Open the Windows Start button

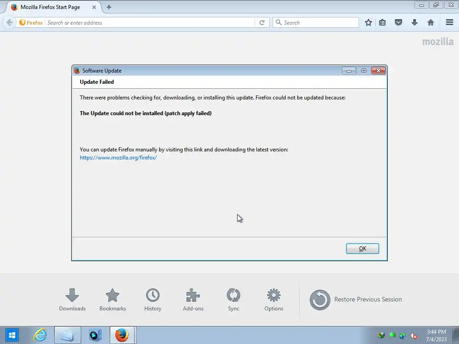point(12,335)
